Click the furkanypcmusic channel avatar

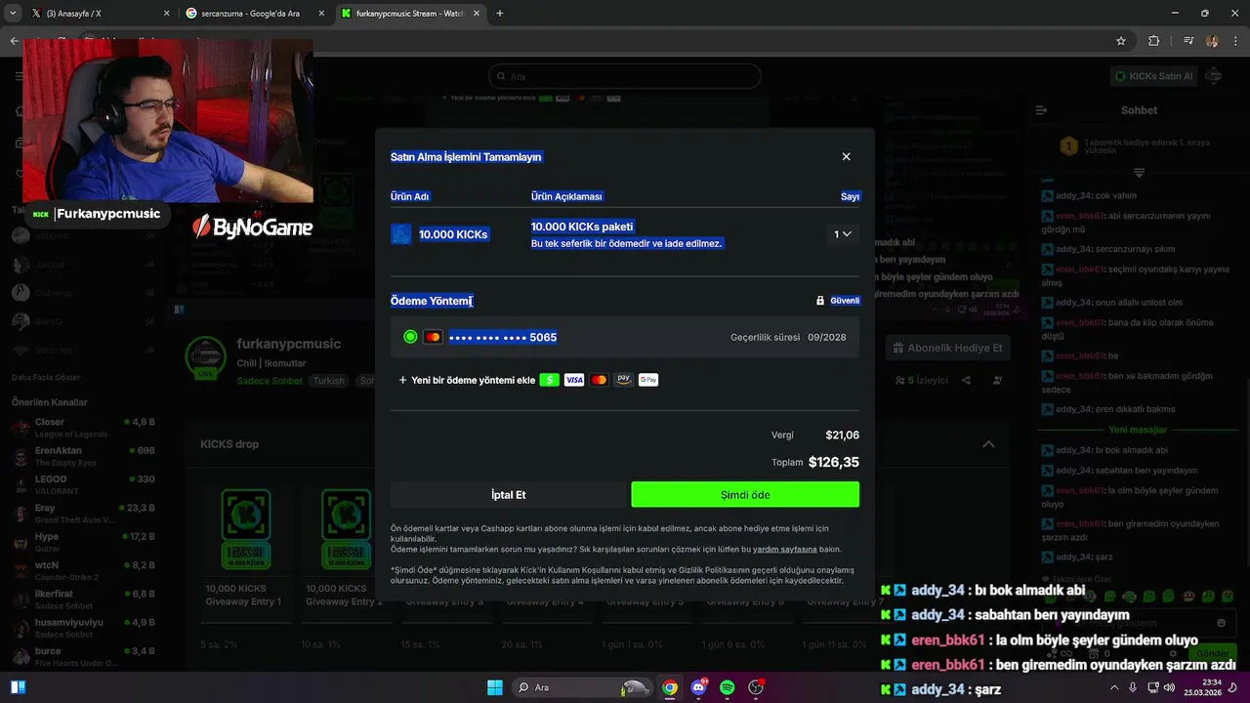coord(206,357)
